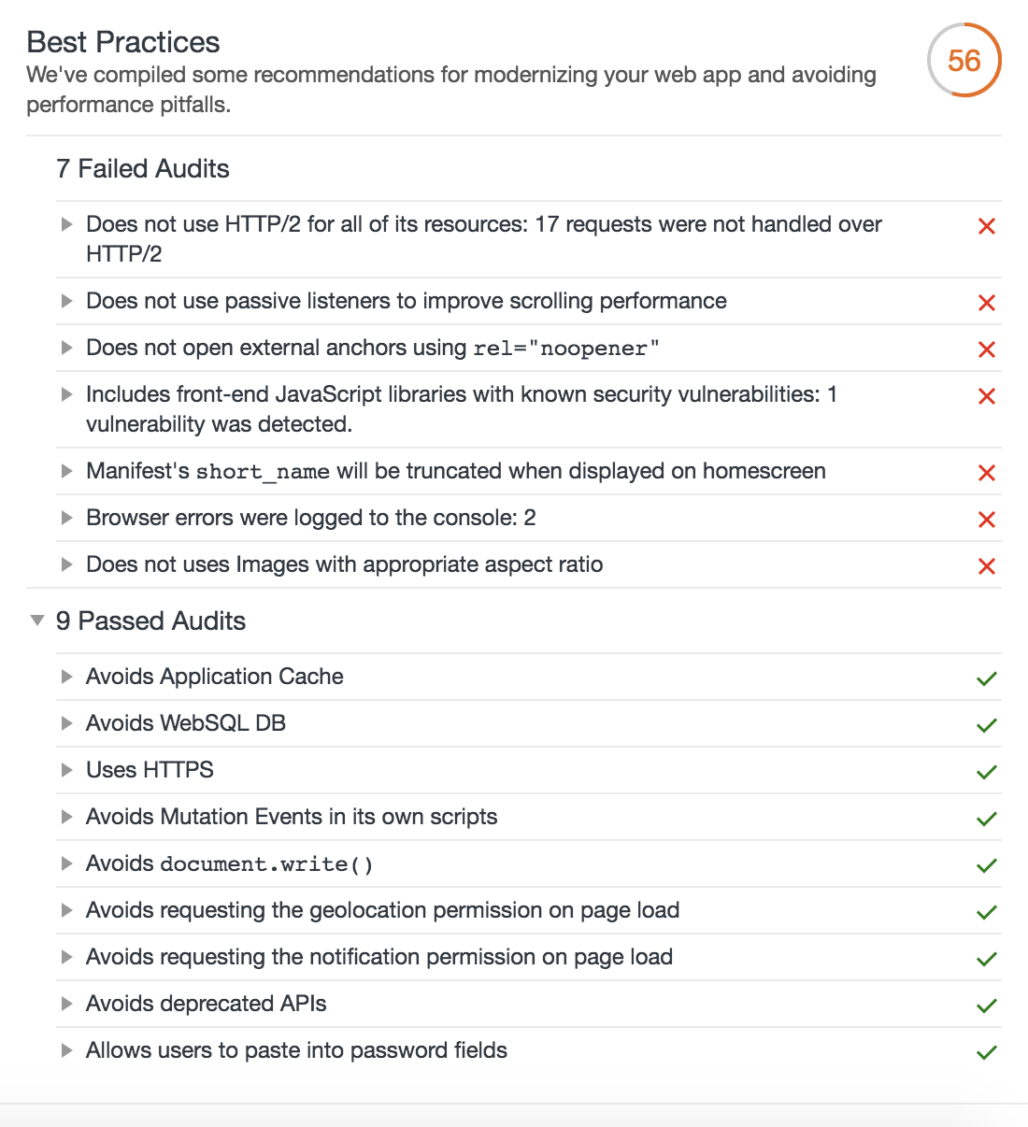Expand the security vulnerabilities audit arrow
1028x1127 pixels.
pyautogui.click(x=66, y=394)
